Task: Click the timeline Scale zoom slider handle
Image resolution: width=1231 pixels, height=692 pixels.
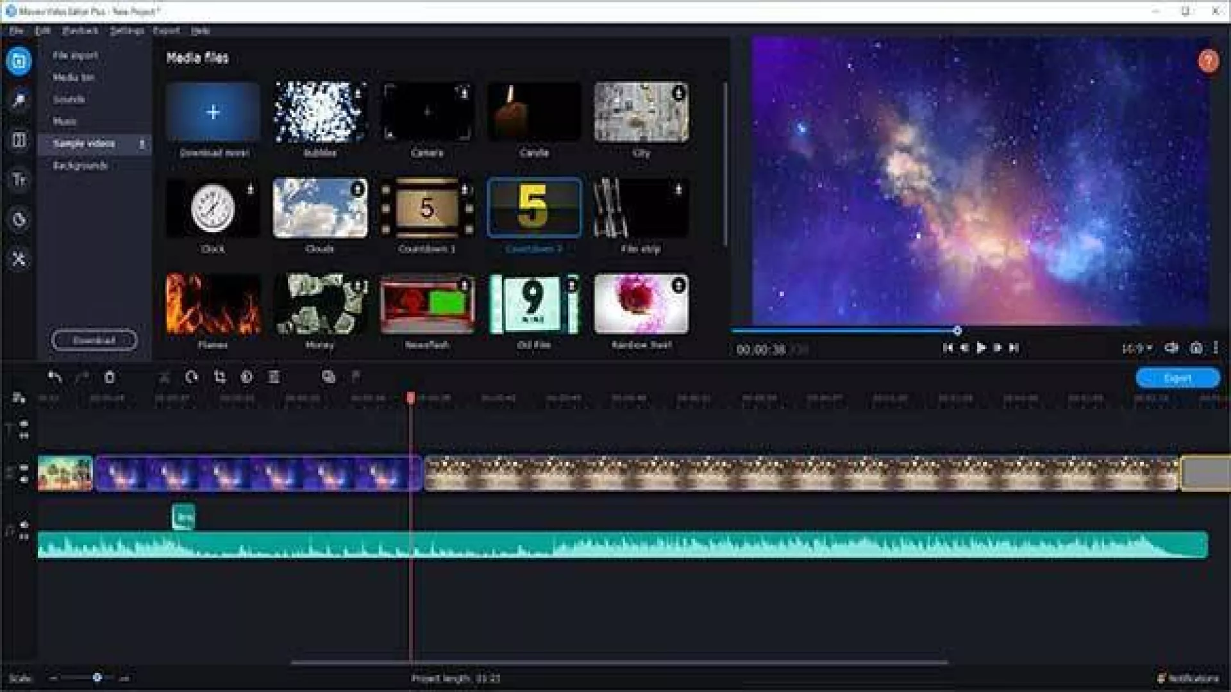Action: click(x=97, y=677)
